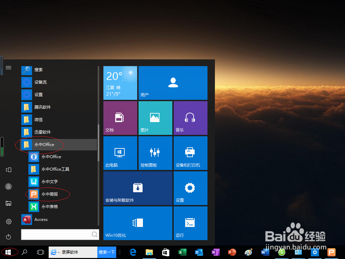The height and width of the screenshot is (259, 345).
Task: Open Paint from the taskbar
Action: click(x=249, y=252)
